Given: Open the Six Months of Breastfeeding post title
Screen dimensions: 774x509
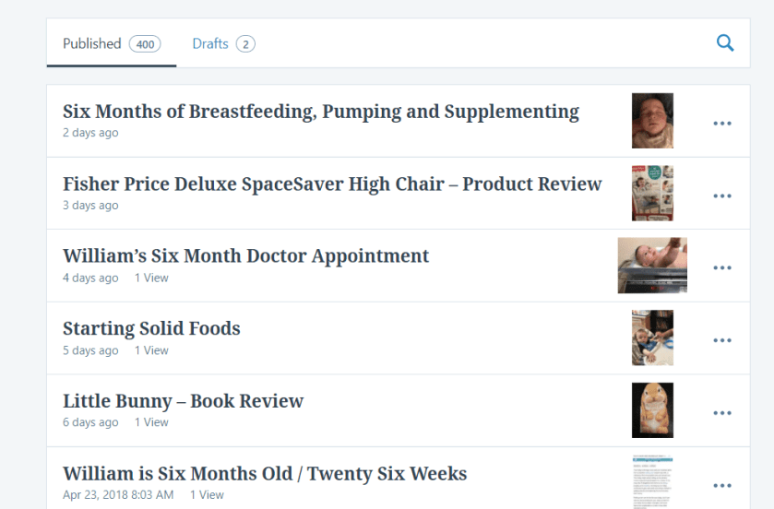Looking at the screenshot, I should click(x=320, y=112).
